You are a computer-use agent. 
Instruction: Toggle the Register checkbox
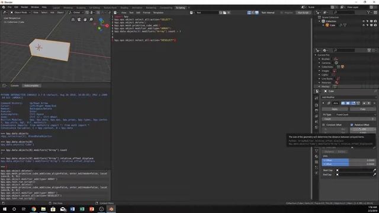coord(282,12)
